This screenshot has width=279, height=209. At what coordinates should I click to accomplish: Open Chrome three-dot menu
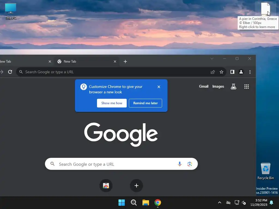click(250, 72)
